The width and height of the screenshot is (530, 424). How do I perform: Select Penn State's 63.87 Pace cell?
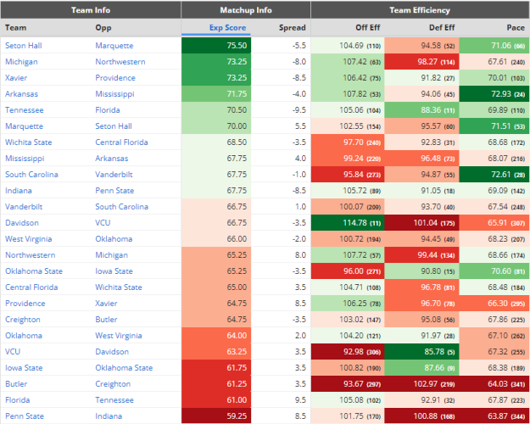point(494,416)
